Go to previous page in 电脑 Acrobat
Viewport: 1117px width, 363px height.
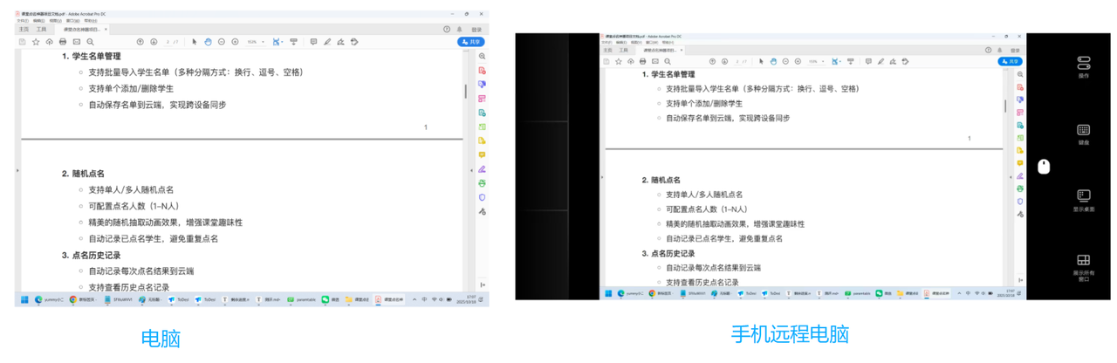point(140,41)
